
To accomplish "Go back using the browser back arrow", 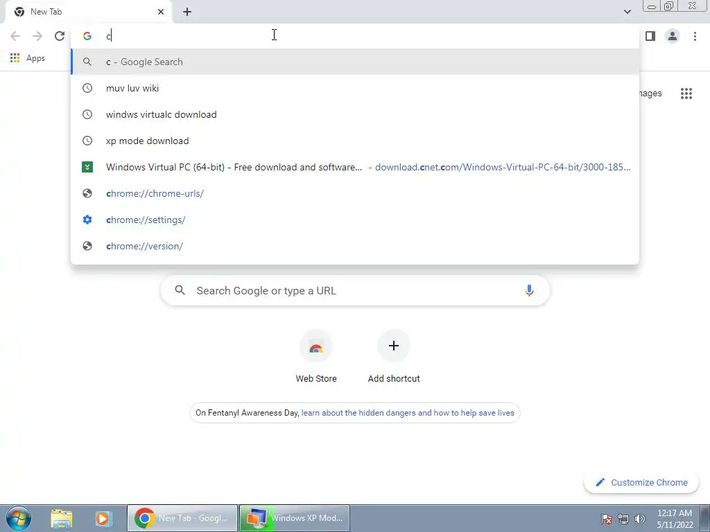I will click(15, 36).
